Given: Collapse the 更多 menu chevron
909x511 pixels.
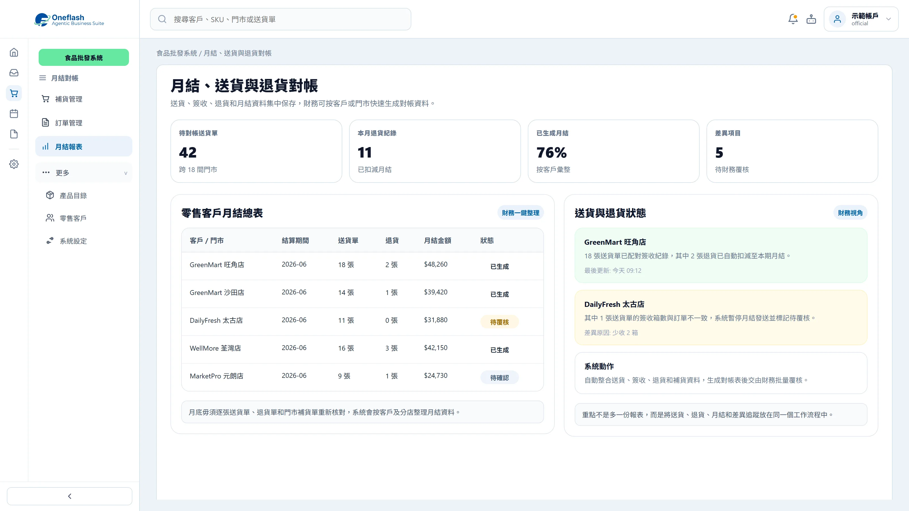Looking at the screenshot, I should pyautogui.click(x=126, y=173).
